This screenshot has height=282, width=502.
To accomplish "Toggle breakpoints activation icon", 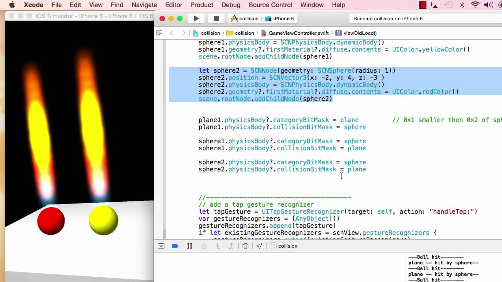I will pos(175,246).
